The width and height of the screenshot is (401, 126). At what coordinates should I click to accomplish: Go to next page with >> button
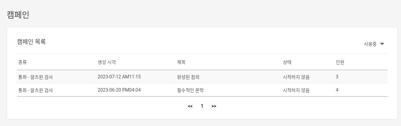pyautogui.click(x=214, y=106)
